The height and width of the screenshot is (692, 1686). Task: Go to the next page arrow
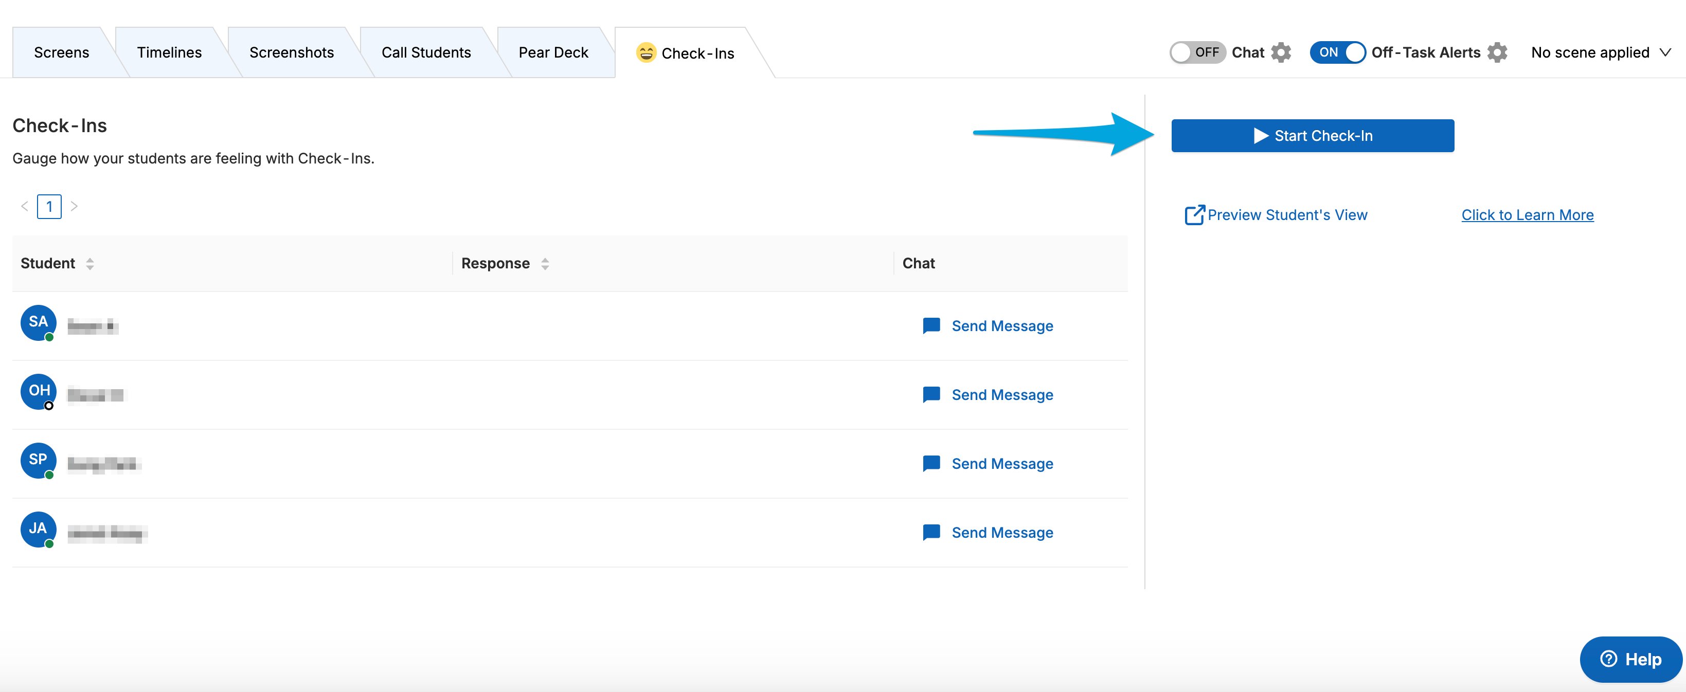[74, 206]
